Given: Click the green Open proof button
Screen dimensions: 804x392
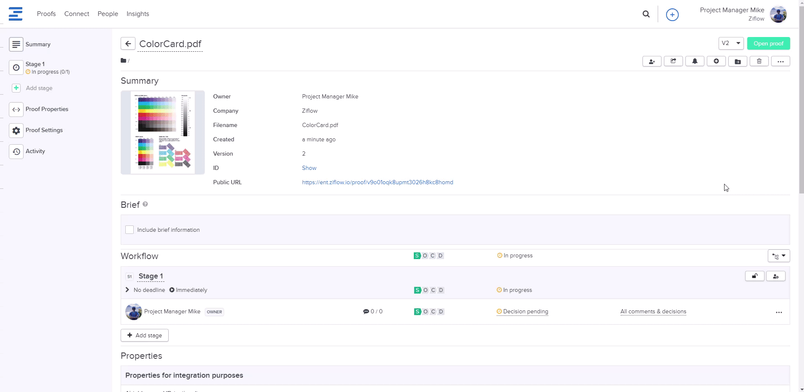Looking at the screenshot, I should point(768,43).
